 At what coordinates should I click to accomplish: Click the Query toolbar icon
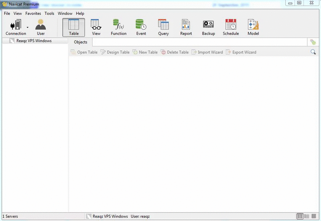click(x=163, y=27)
